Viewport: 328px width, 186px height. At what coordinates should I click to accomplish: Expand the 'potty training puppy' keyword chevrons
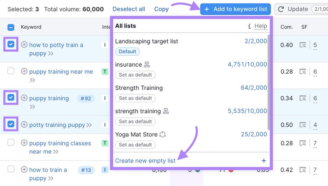pos(89,125)
